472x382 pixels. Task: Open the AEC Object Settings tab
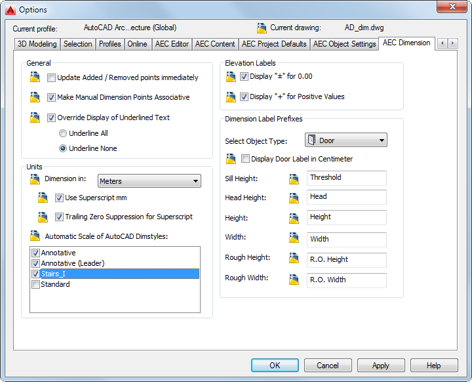344,44
